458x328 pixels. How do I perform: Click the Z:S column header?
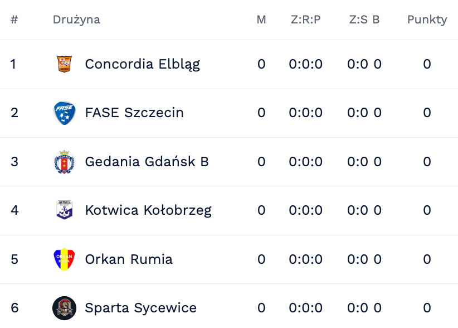[358, 20]
